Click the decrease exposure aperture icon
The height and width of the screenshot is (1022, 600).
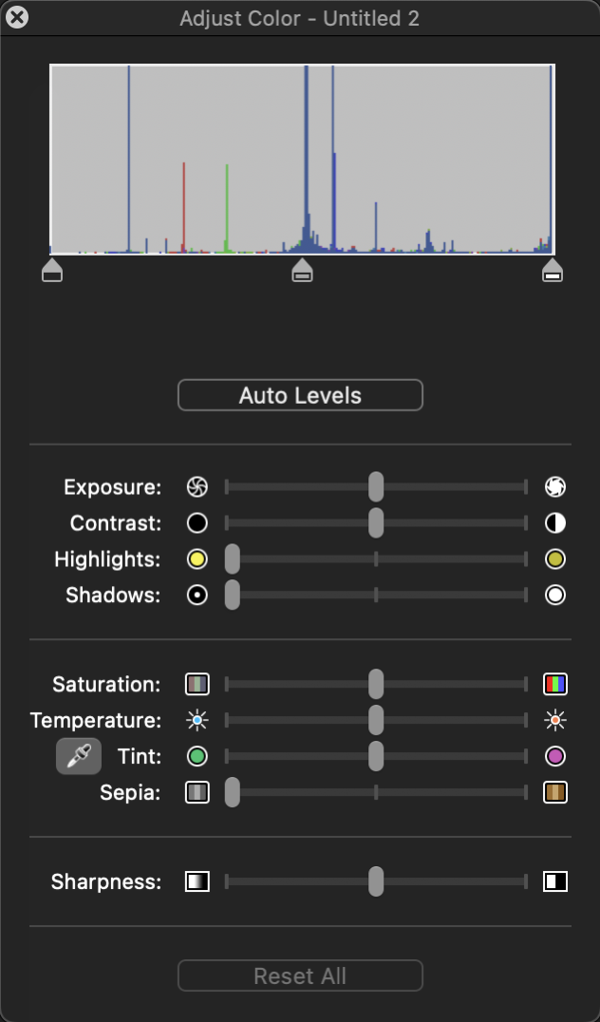197,487
